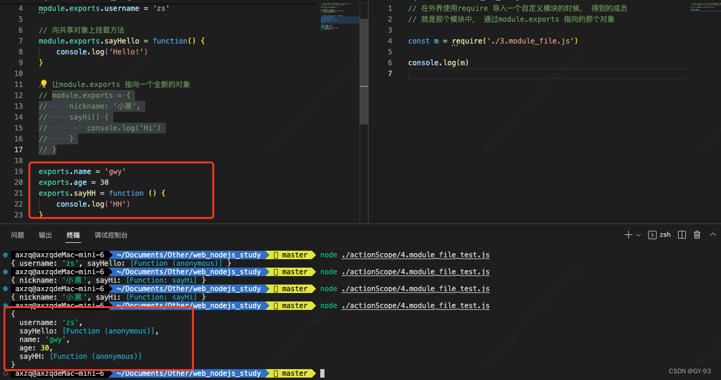Click terminal output sayHH: [Function (anonymous)]
Viewport: 721px width, 380px height.
tap(81, 356)
